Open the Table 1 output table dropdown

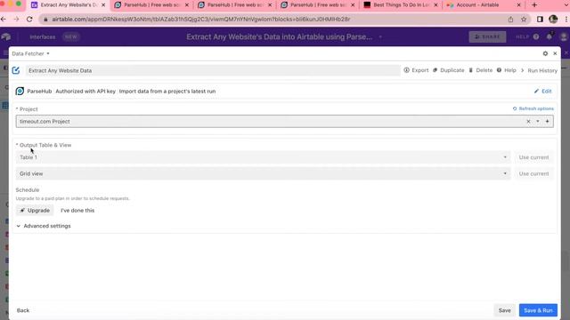263,157
